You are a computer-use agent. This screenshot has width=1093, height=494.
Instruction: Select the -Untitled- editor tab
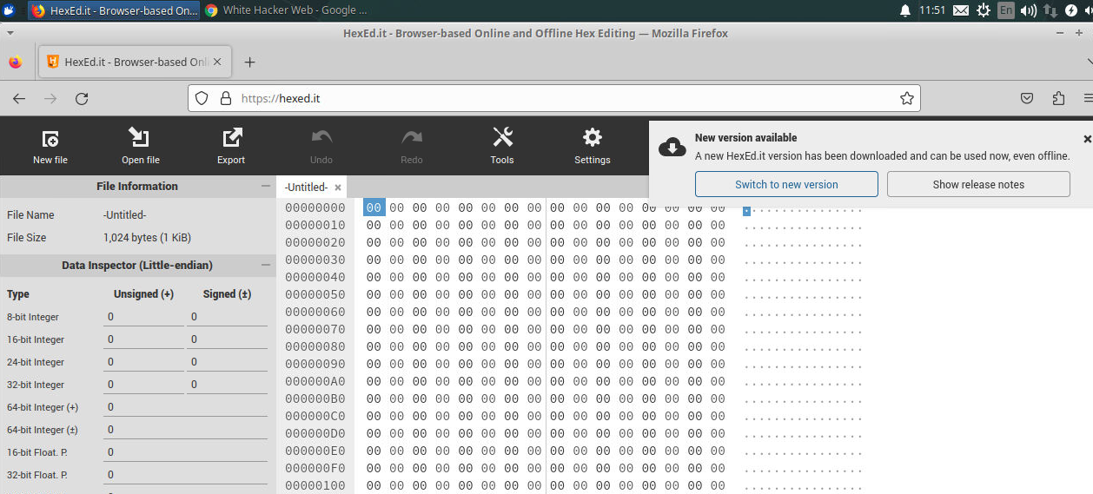pos(306,188)
